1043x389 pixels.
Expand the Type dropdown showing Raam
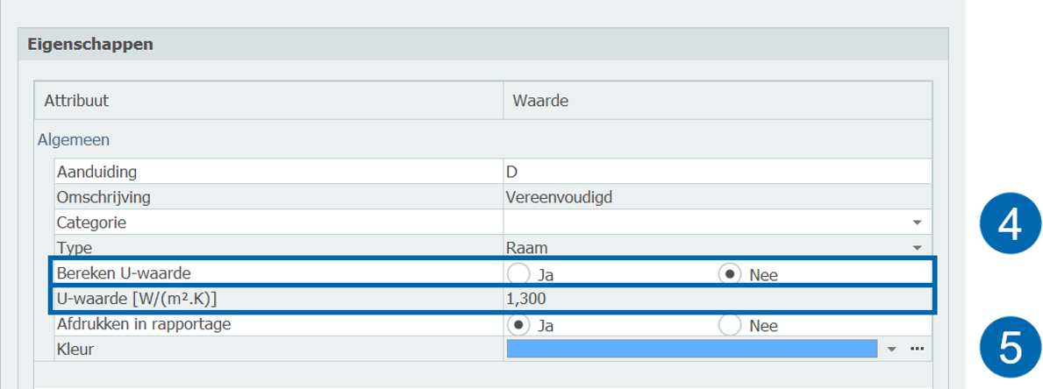pyautogui.click(x=918, y=247)
